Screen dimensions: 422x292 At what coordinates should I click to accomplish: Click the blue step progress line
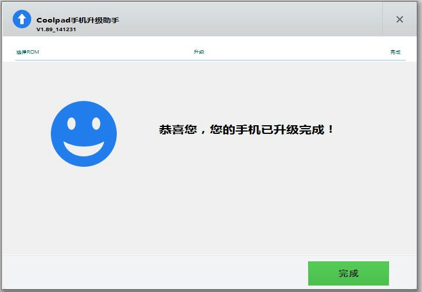click(x=210, y=60)
